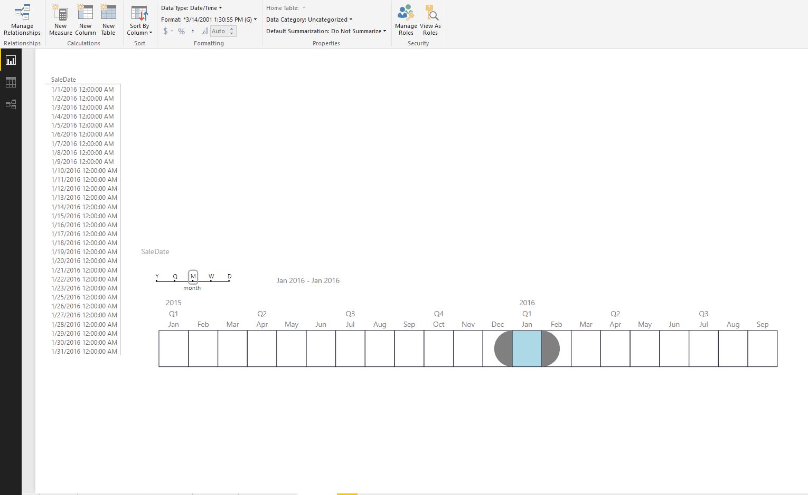Create a New Measure
808x495 pixels.
(x=60, y=20)
